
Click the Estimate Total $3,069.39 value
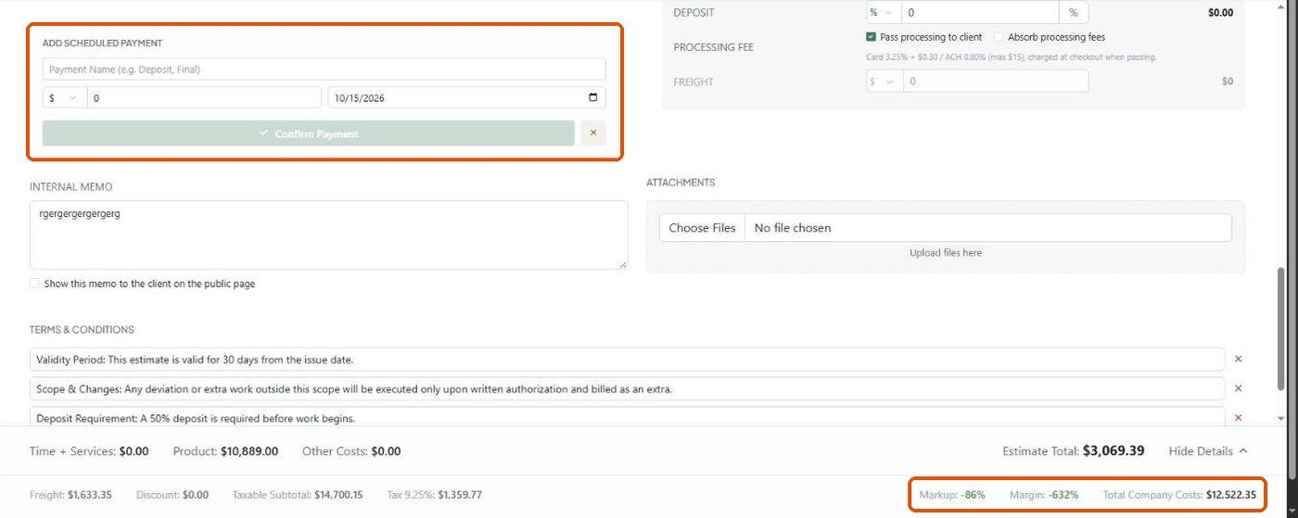click(1113, 451)
